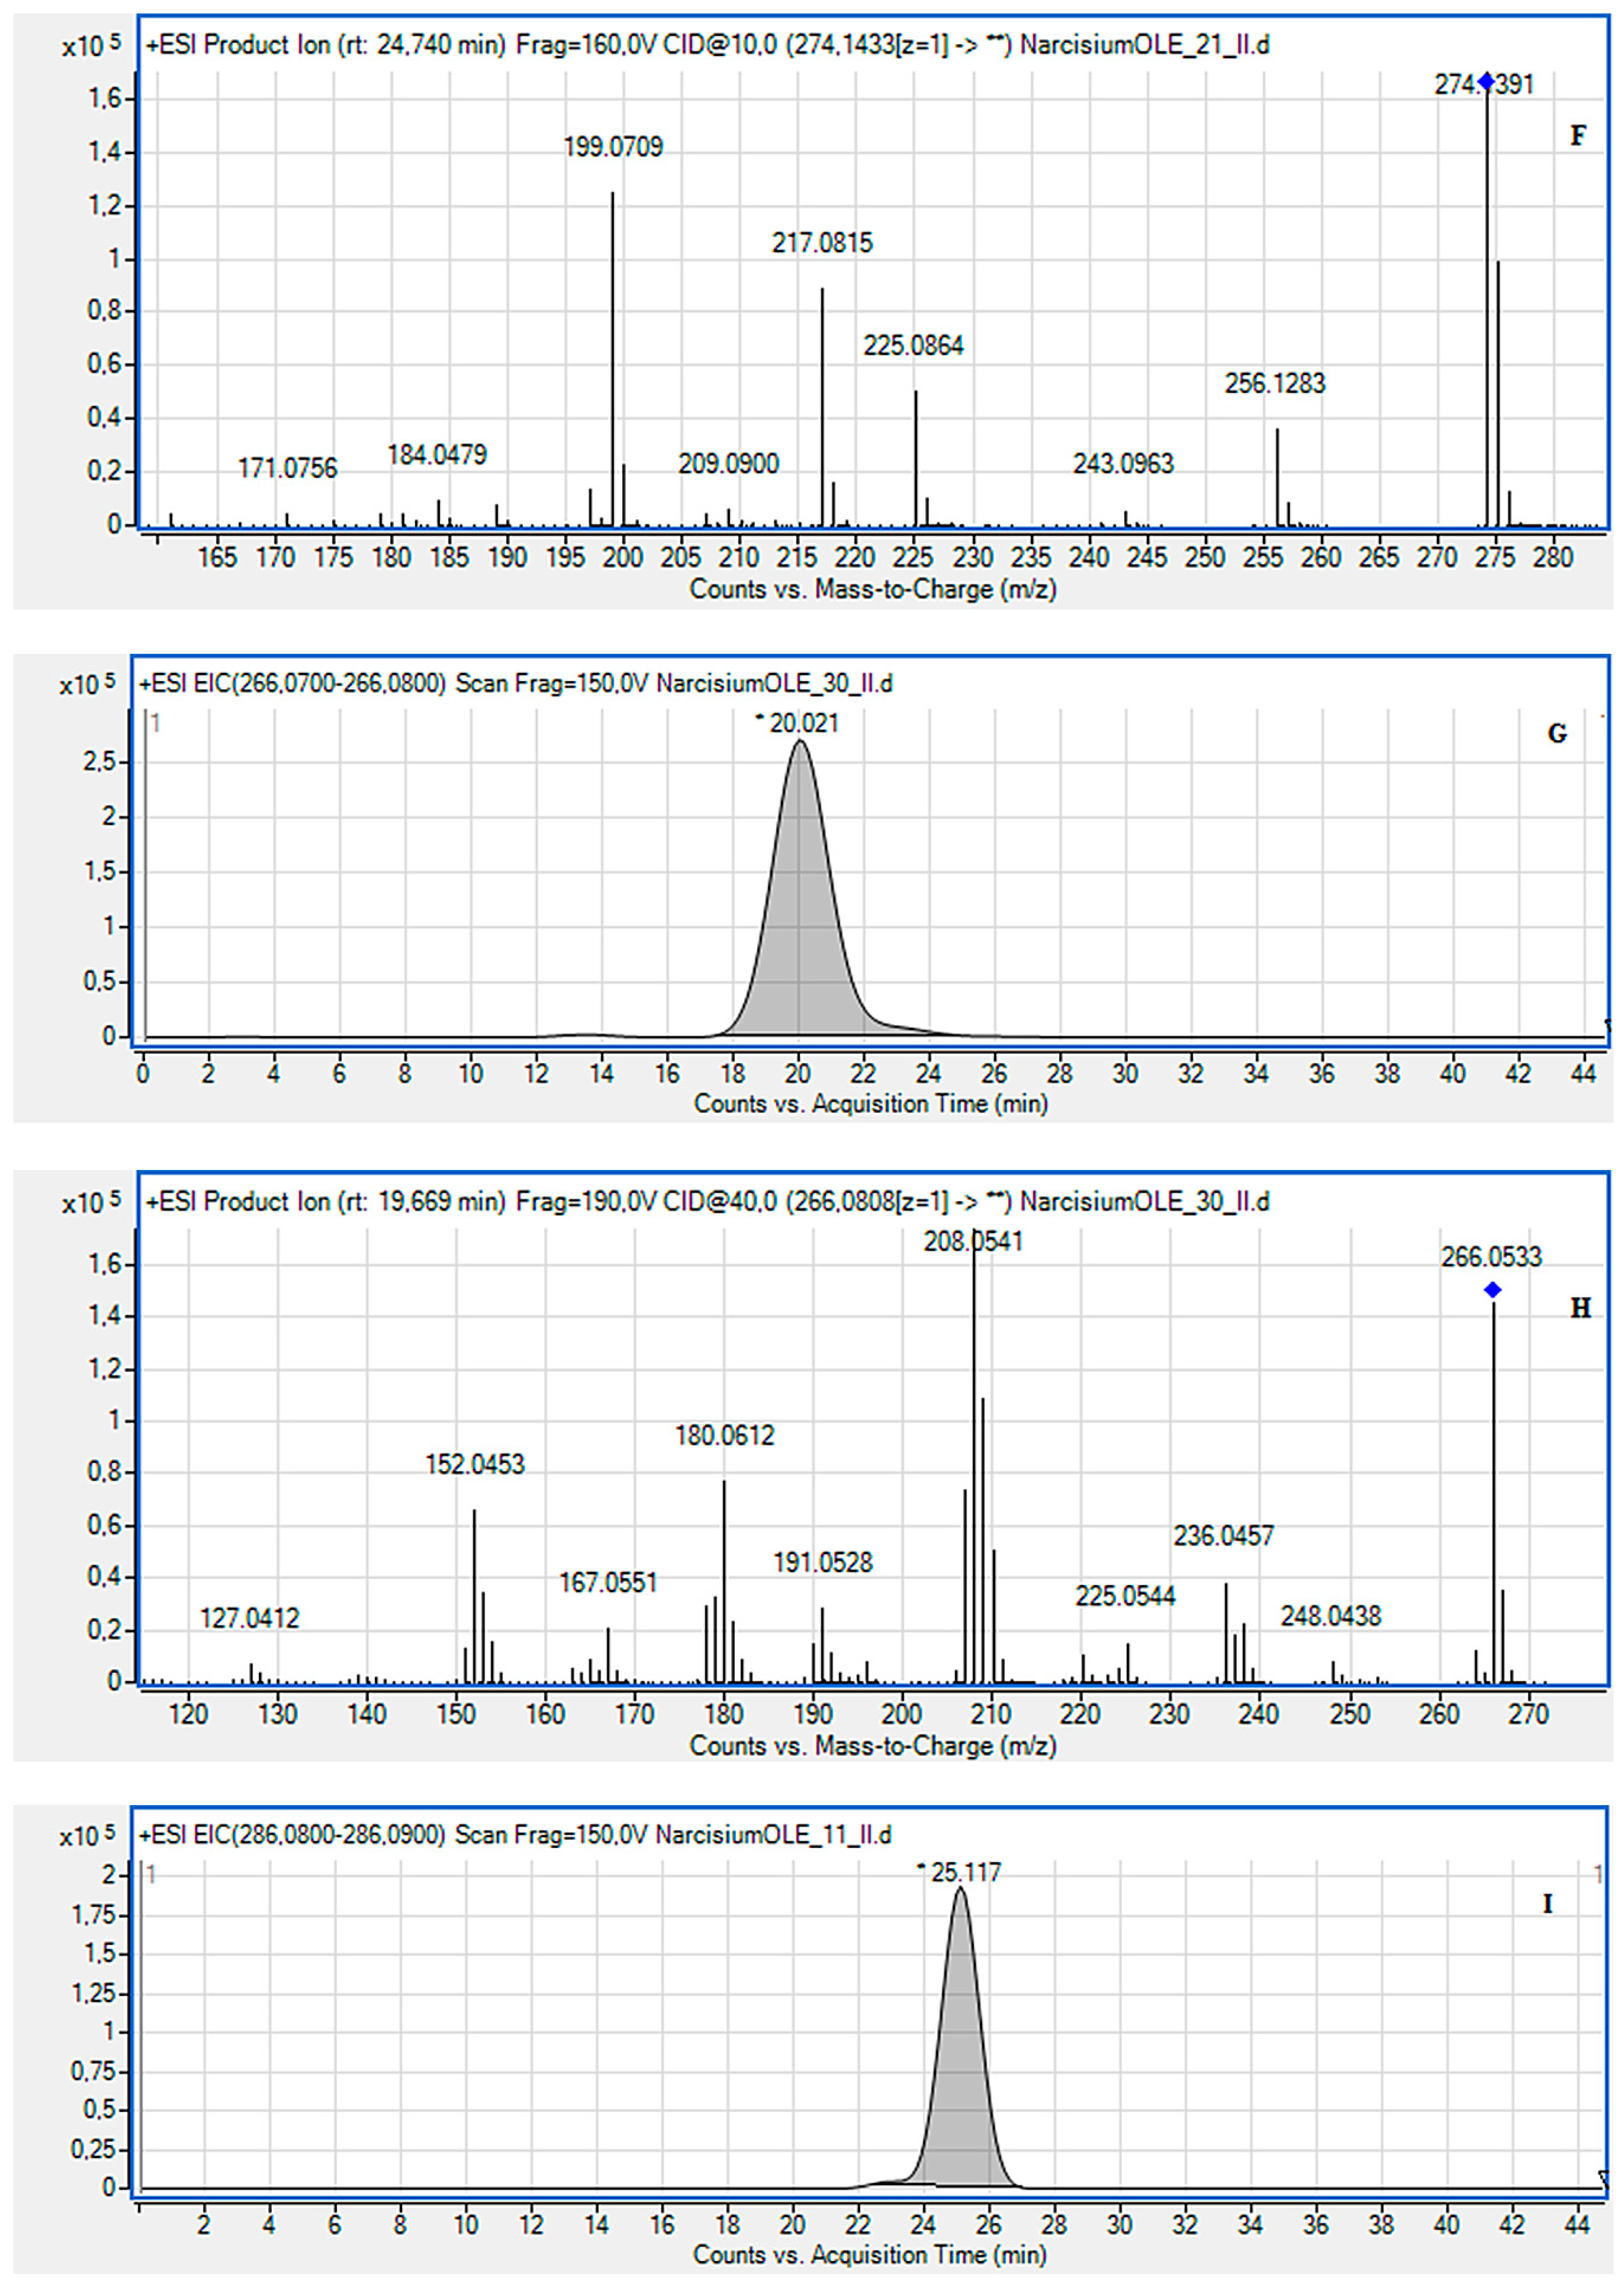Click the 152.0453 peak label

(474, 1464)
